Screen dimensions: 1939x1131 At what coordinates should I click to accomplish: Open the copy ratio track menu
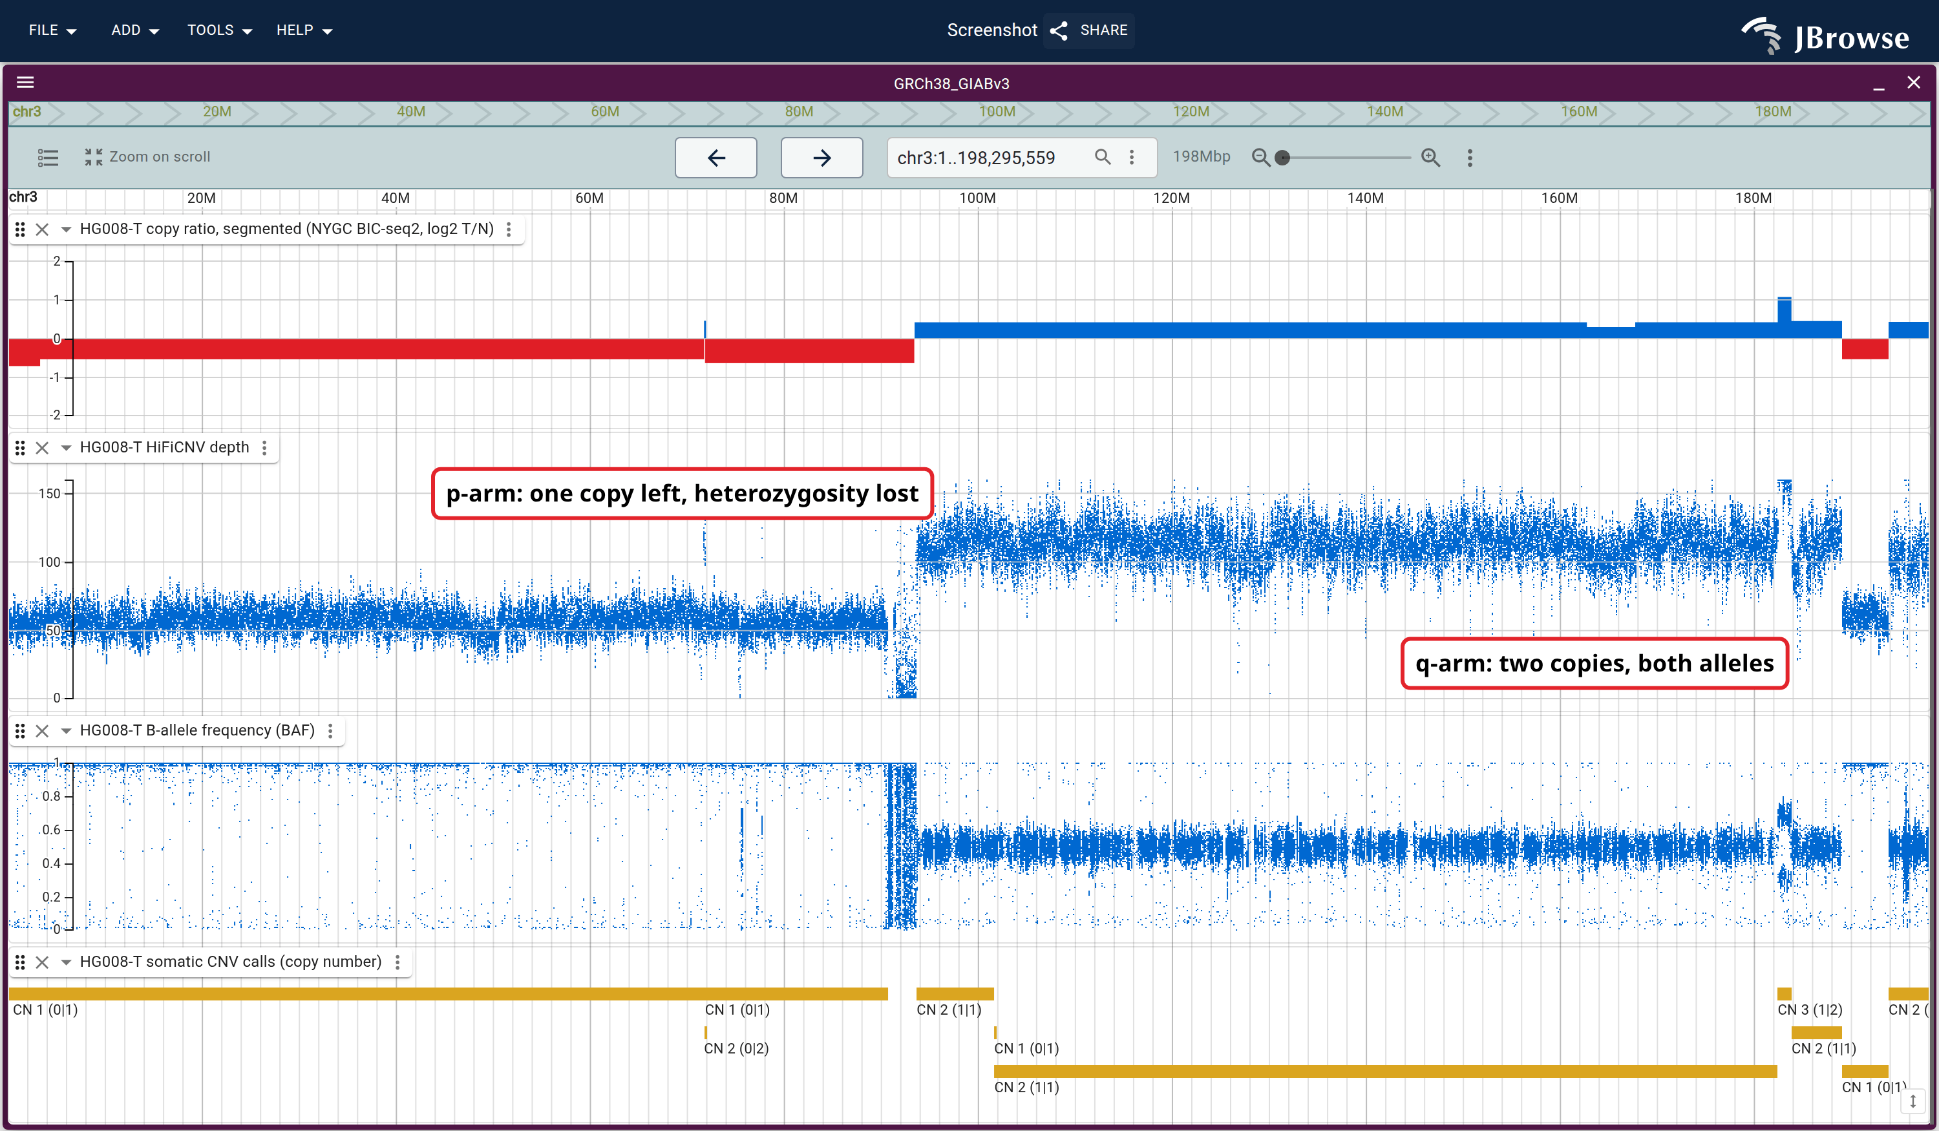point(509,229)
